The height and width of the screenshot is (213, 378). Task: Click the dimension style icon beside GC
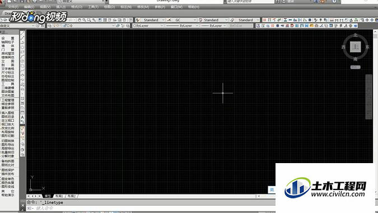169,20
